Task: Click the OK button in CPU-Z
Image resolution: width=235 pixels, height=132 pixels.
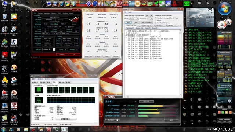Action: point(74,54)
